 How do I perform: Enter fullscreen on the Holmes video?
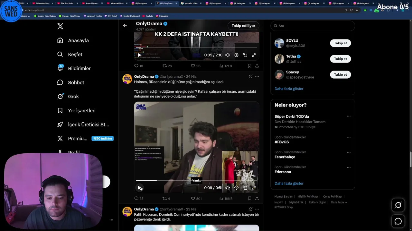click(x=254, y=188)
